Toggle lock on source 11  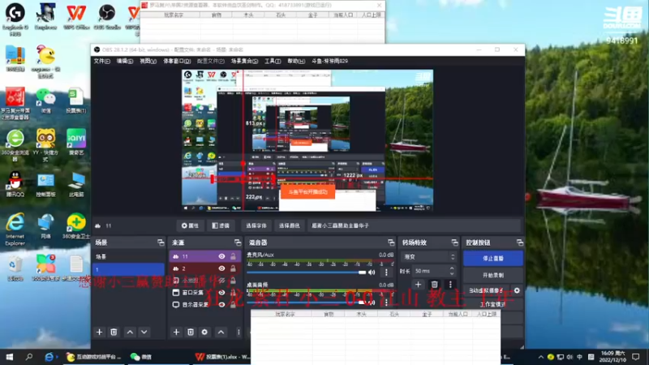click(233, 256)
